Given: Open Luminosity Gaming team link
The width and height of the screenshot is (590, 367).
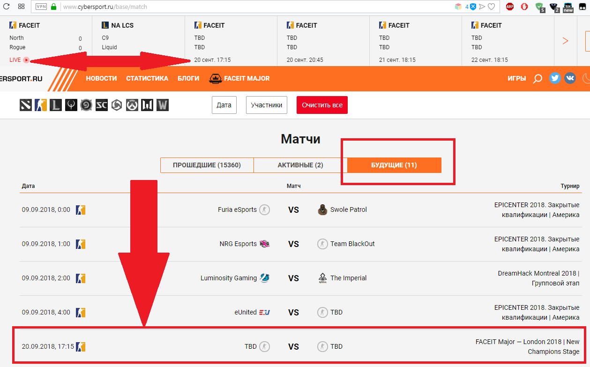Looking at the screenshot, I should 229,278.
